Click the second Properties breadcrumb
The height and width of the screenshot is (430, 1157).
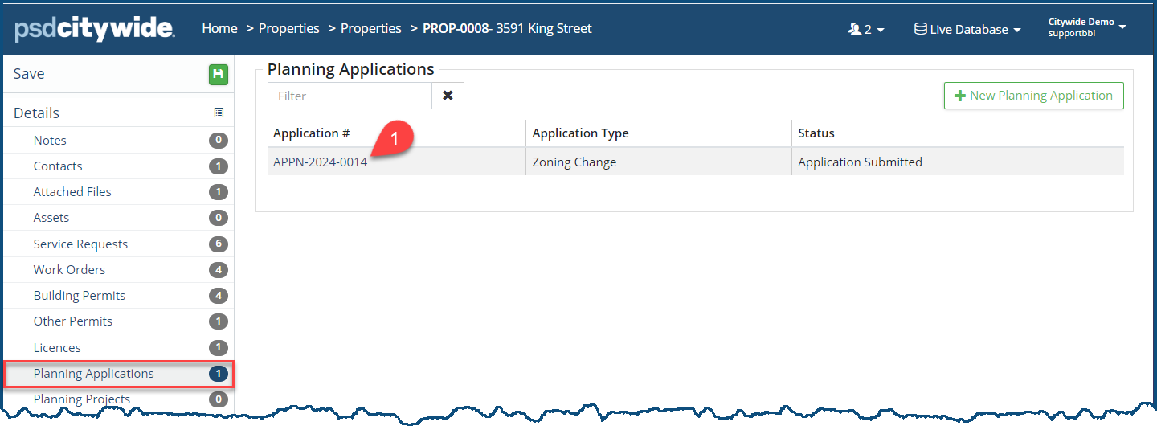point(371,28)
